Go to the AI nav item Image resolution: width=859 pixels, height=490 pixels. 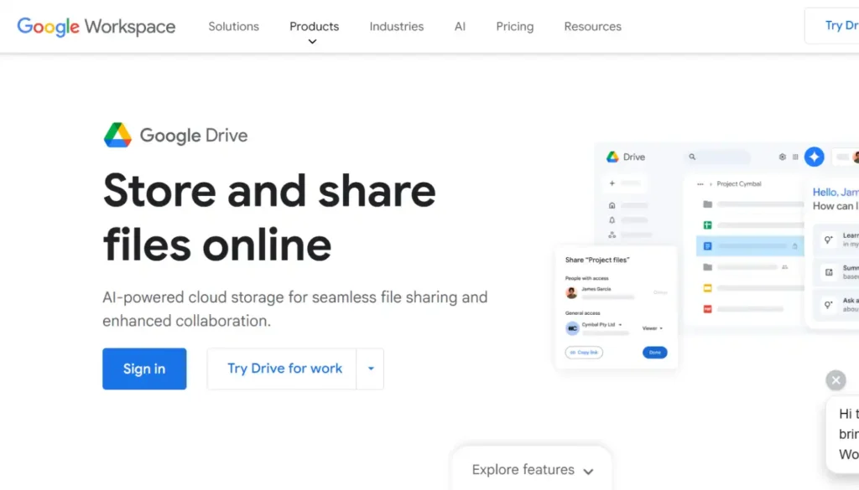pyautogui.click(x=460, y=26)
